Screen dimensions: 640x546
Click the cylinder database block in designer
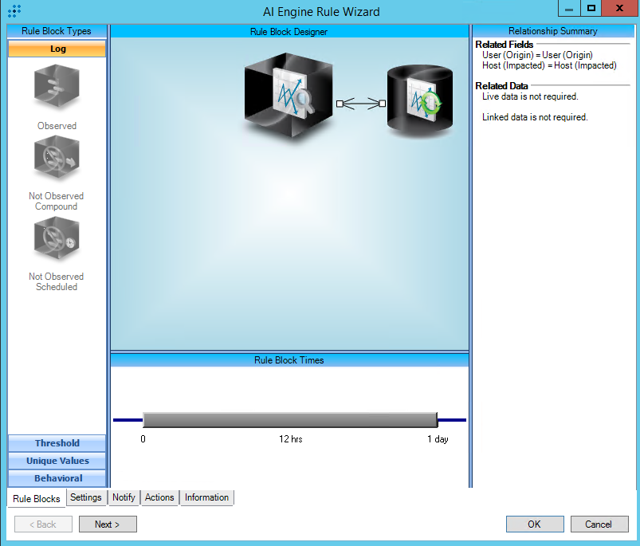(x=419, y=101)
